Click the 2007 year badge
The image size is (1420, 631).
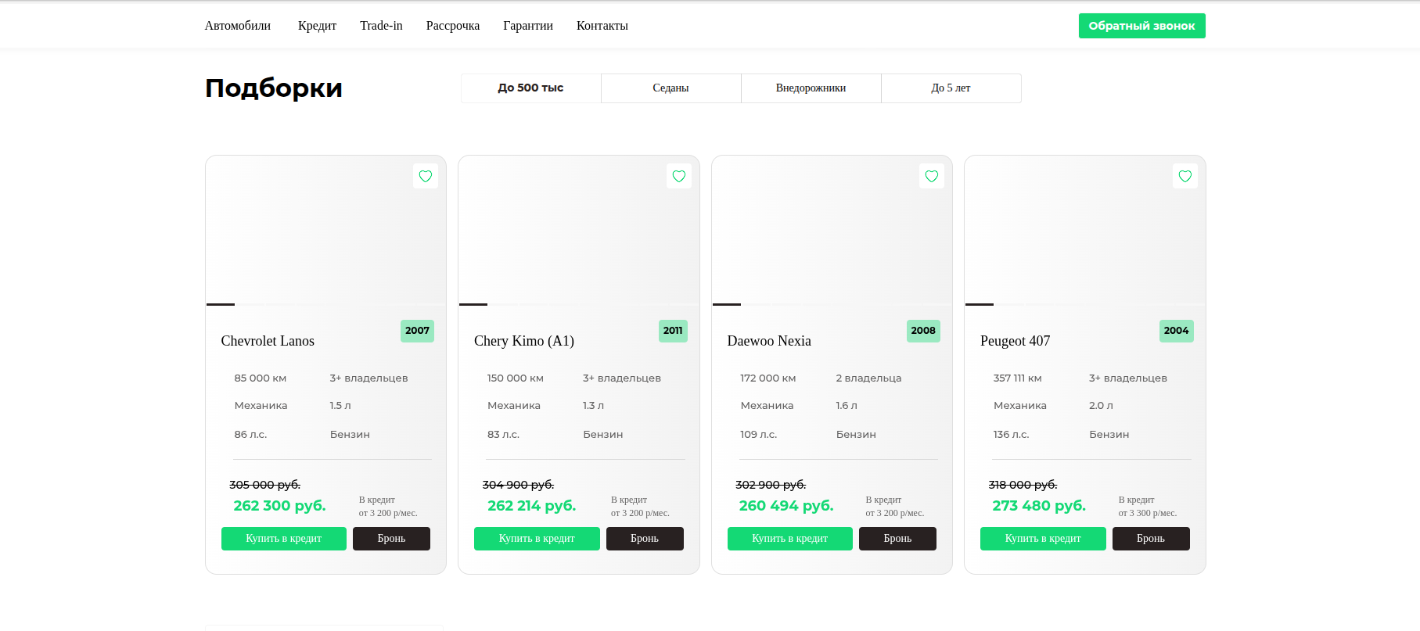417,331
